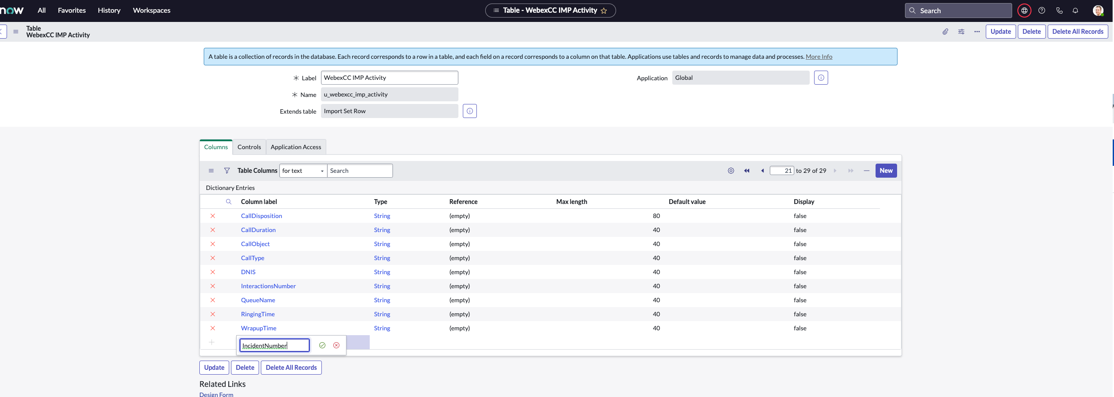Click the top Update button
Viewport: 1114px width, 397px height.
click(1001, 32)
